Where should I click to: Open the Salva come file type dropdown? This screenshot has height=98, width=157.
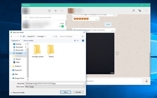pos(55,87)
